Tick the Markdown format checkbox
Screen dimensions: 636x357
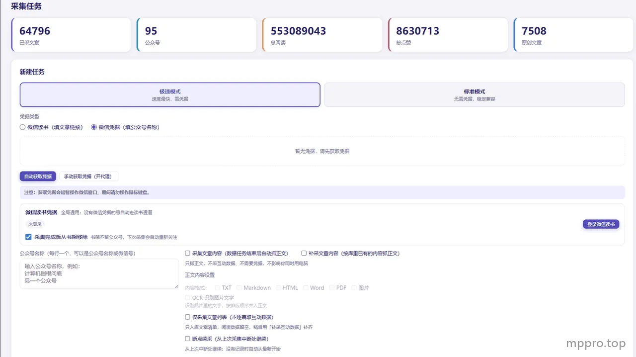(x=239, y=287)
